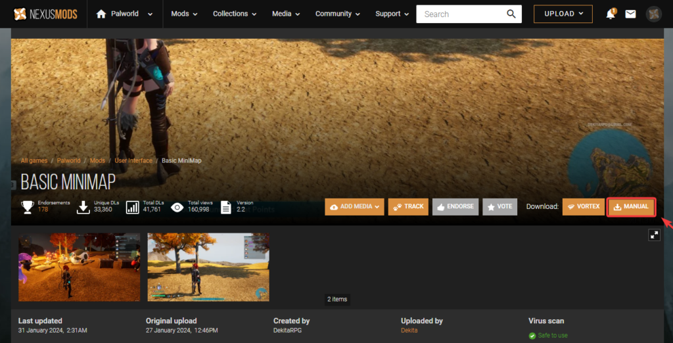This screenshot has width=673, height=343.
Task: Click the Nexus Mods logo
Action: pyautogui.click(x=44, y=14)
